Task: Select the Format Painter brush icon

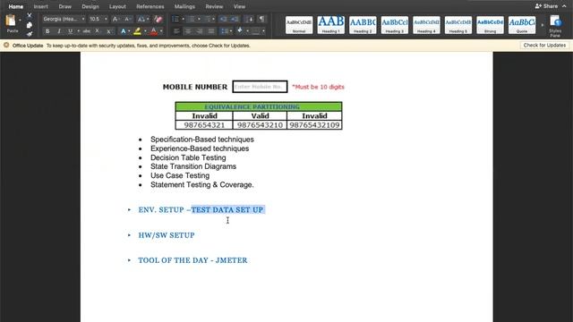Action: click(30, 34)
